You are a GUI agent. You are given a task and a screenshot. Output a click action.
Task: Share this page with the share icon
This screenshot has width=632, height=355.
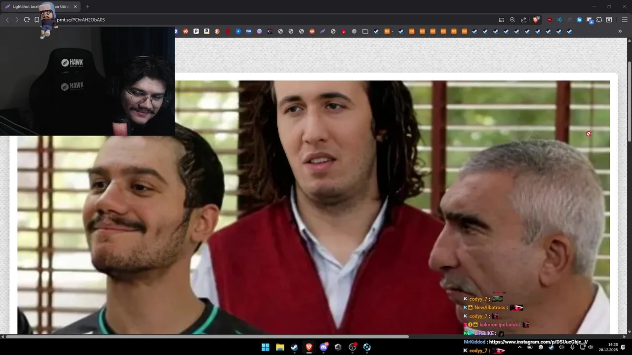click(x=523, y=20)
